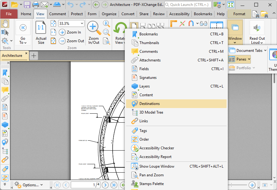Click the Format contextual tab
This screenshot has height=190, width=277.
239,14
